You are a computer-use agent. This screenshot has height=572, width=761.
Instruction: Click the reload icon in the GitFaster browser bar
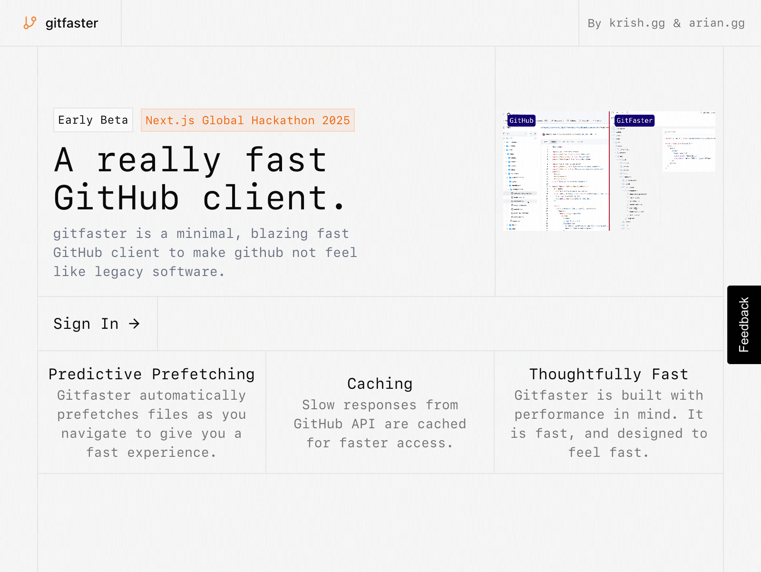click(628, 113)
